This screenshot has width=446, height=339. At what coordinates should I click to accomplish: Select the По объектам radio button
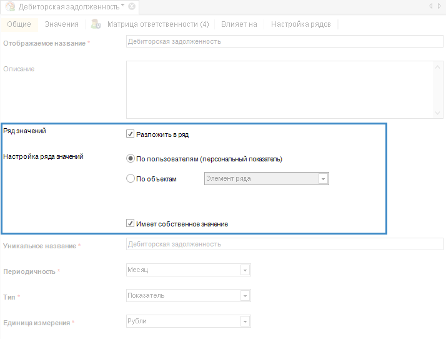[x=131, y=178]
